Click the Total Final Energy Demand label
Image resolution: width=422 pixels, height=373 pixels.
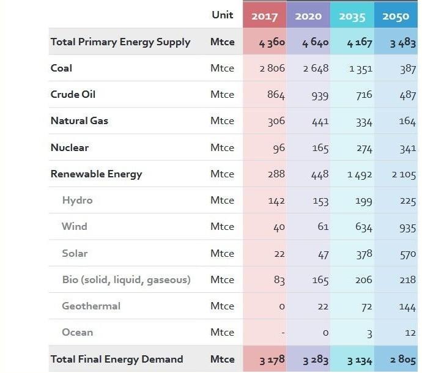116,359
